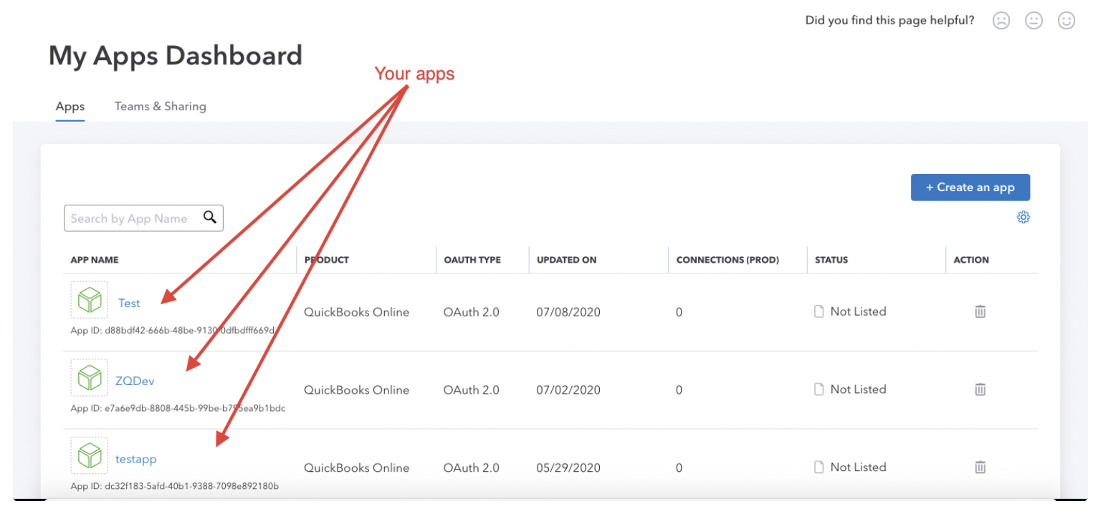Viewport: 1098px width, 514px height.
Task: Delete the ZQDev app using trash icon
Action: point(980,389)
